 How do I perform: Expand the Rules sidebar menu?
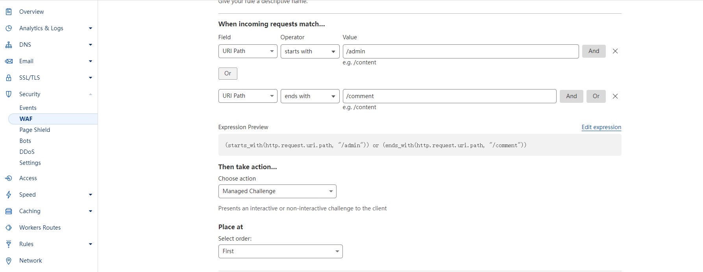pyautogui.click(x=90, y=244)
